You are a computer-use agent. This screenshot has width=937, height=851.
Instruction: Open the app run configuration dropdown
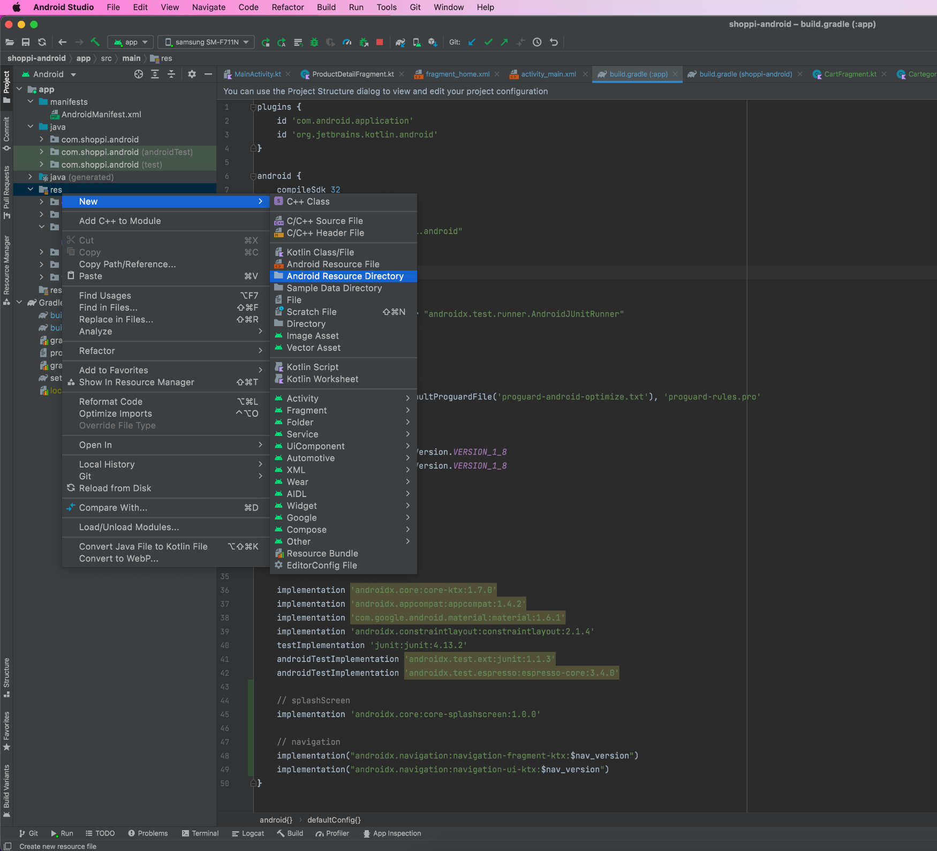[x=131, y=42]
